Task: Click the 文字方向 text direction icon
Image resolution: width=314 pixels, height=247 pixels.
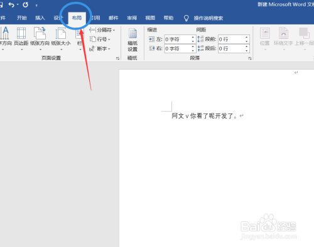Action: [x=5, y=33]
